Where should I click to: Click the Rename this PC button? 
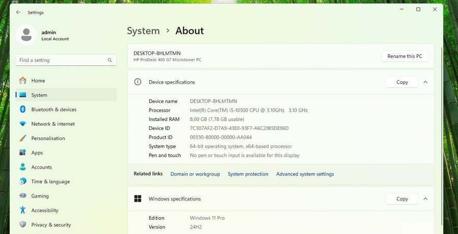pyautogui.click(x=405, y=56)
